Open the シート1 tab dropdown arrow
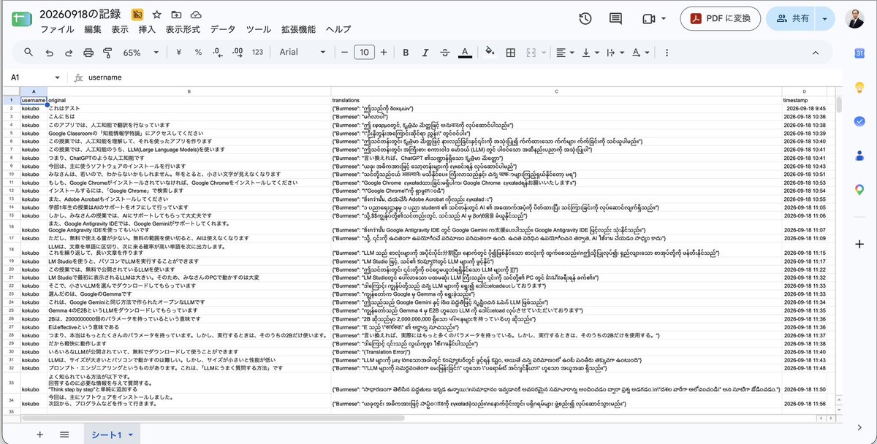Viewport: 877px width, 444px height. pyautogui.click(x=131, y=435)
